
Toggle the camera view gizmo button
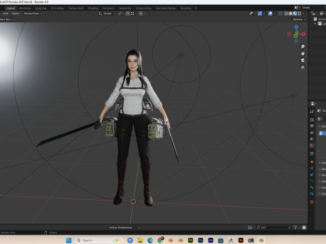[303, 60]
